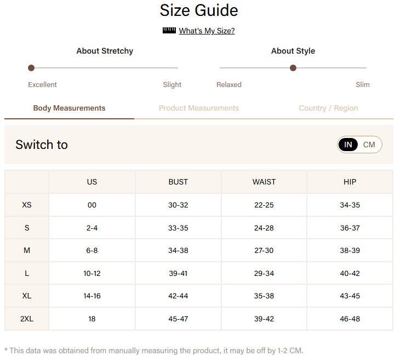This screenshot has width=395, height=363.
Task: Select the IN unit option
Action: pos(348,145)
